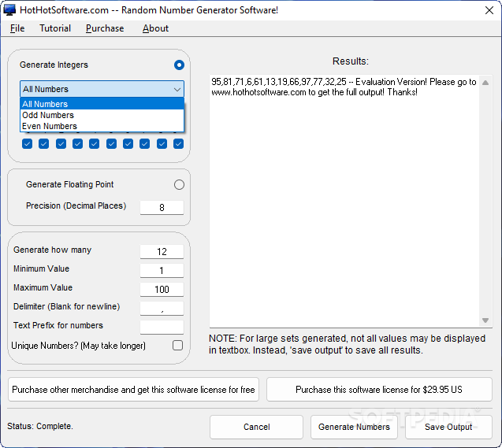Click the Precision (Decimal Places) field
The height and width of the screenshot is (448, 502).
(x=162, y=208)
